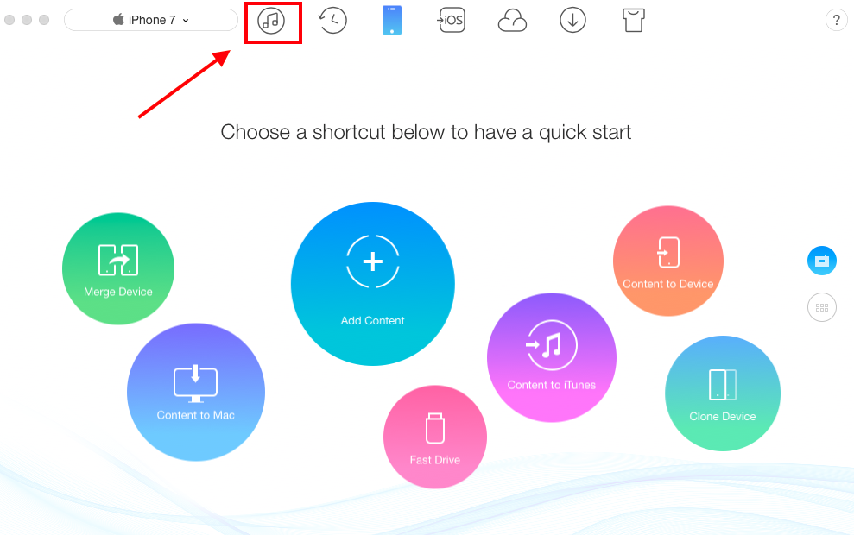Choose the Fast Drive shortcut
854x535 pixels.
click(x=434, y=437)
